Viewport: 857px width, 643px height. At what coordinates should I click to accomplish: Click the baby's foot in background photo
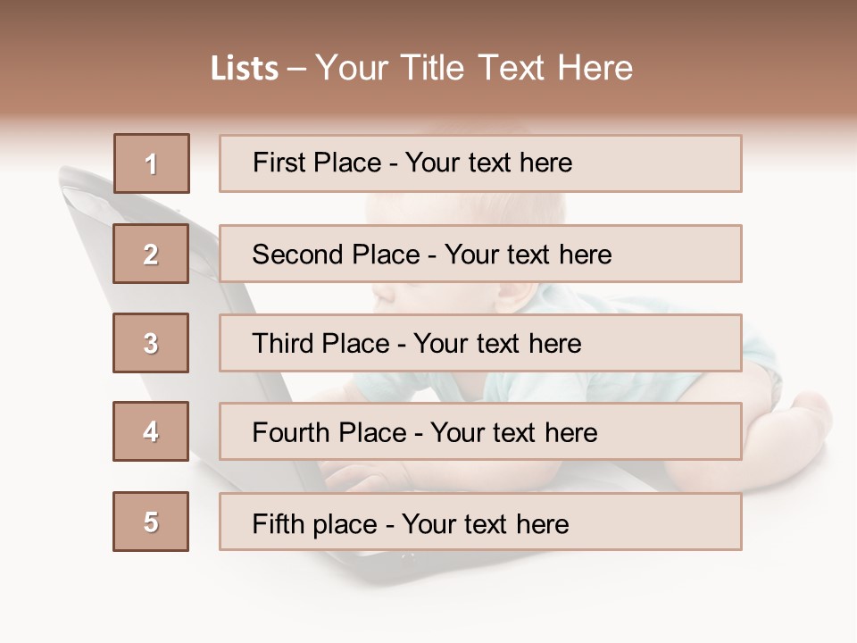(810, 421)
